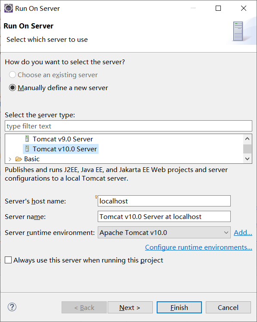
Task: Expand the Basic server category
Action: click(x=10, y=159)
